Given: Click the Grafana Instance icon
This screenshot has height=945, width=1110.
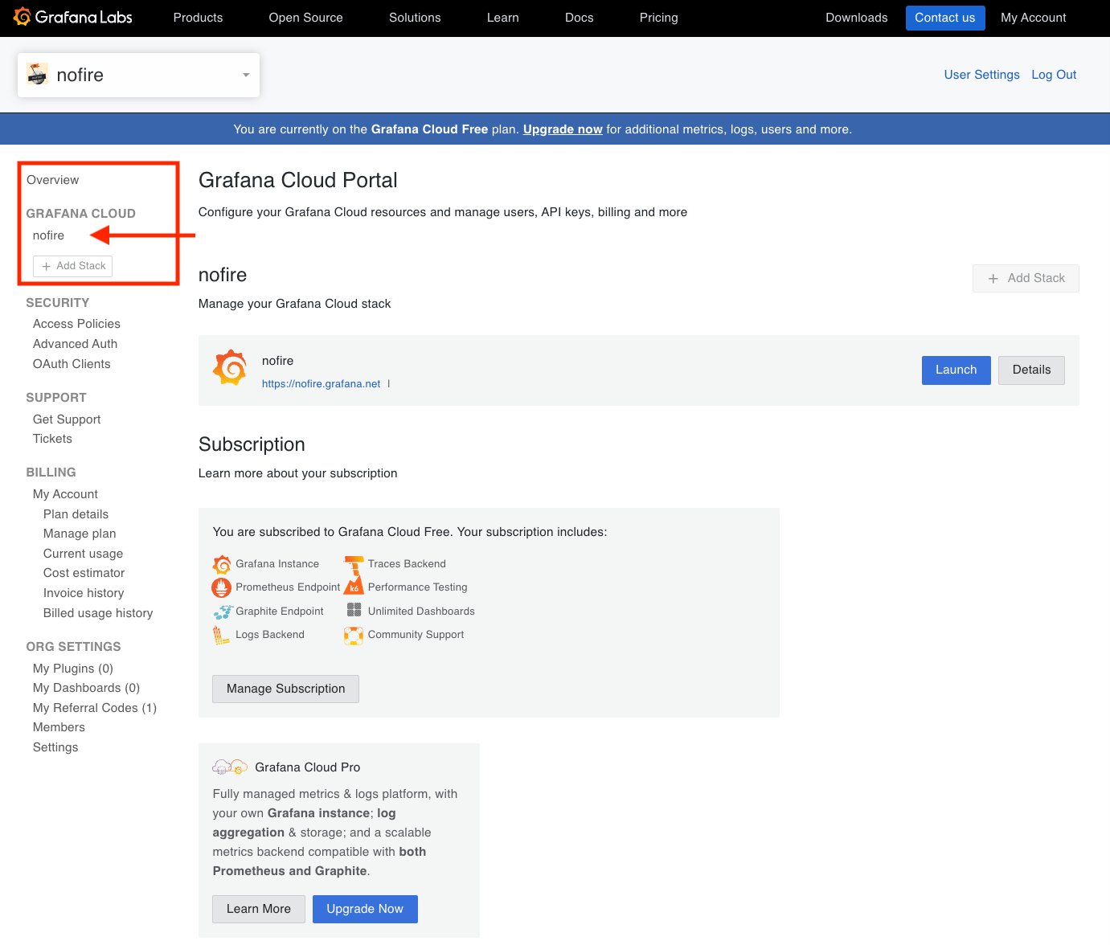Looking at the screenshot, I should (222, 564).
